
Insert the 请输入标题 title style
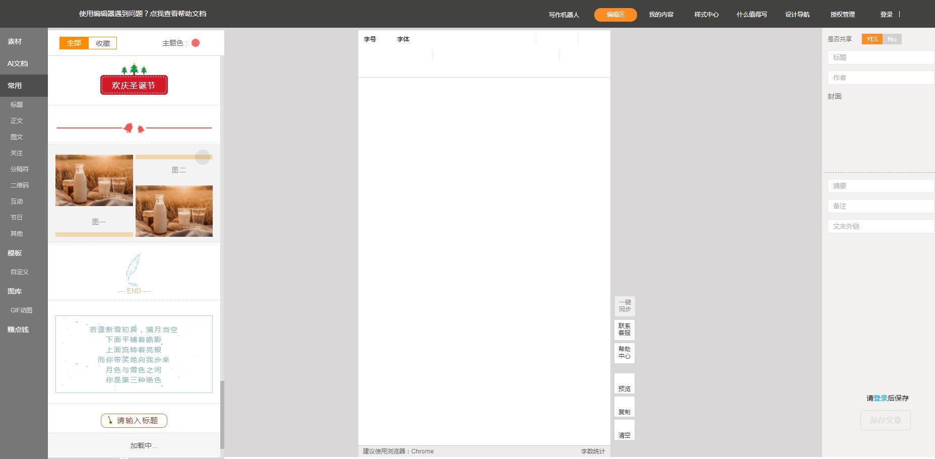point(134,421)
